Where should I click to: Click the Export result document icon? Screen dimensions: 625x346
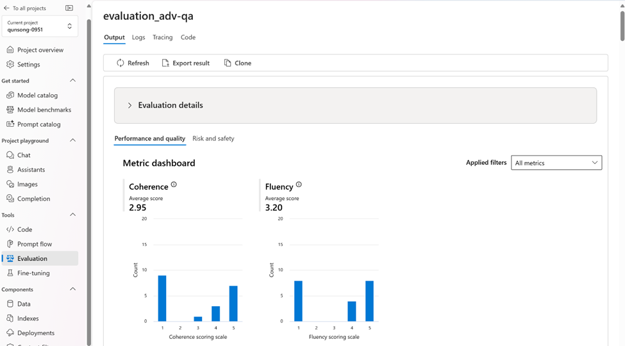tap(165, 63)
